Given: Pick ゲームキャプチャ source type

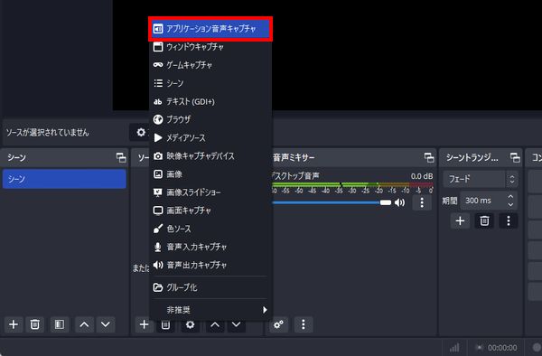Looking at the screenshot, I should point(210,65).
